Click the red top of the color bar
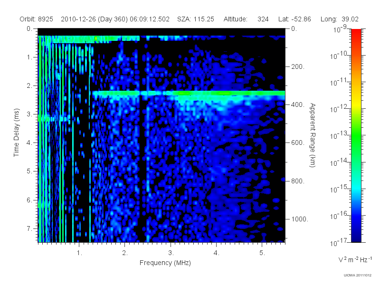The image size is (380, 285). pyautogui.click(x=356, y=34)
